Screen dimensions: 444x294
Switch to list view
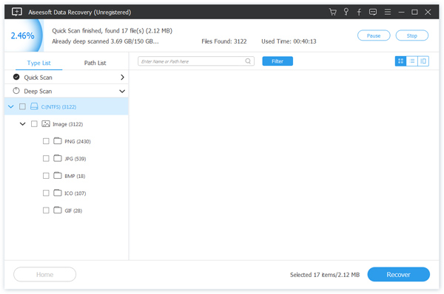(412, 61)
